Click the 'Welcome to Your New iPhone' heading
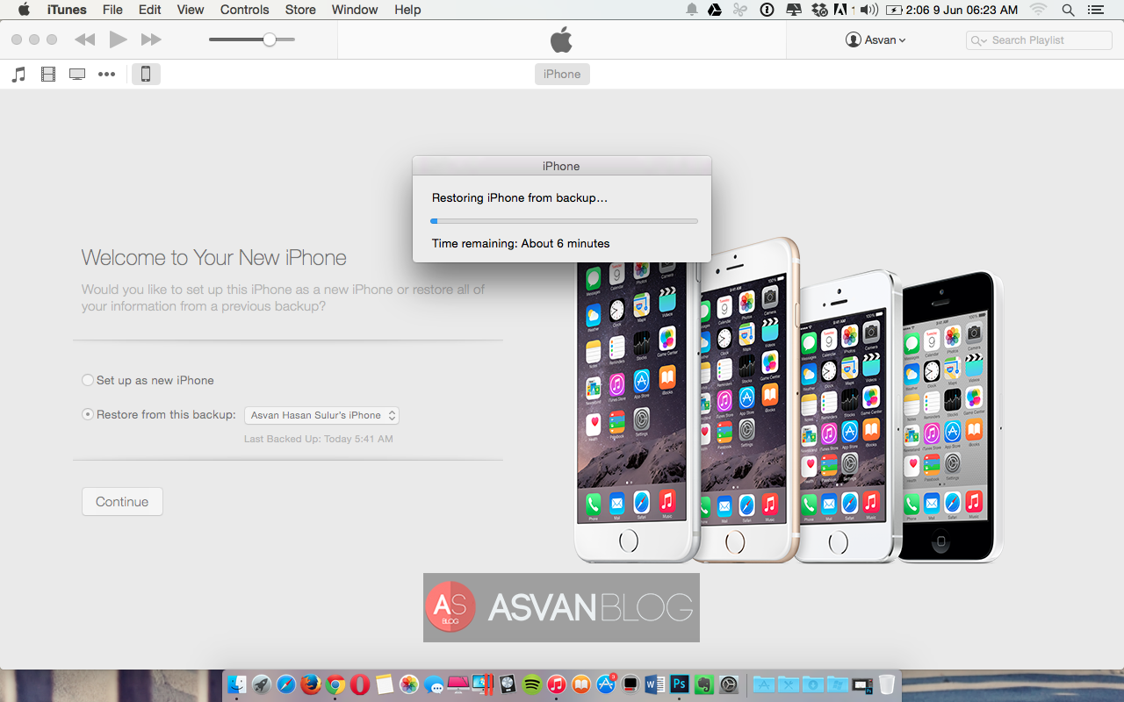Image resolution: width=1124 pixels, height=702 pixels. pos(214,258)
